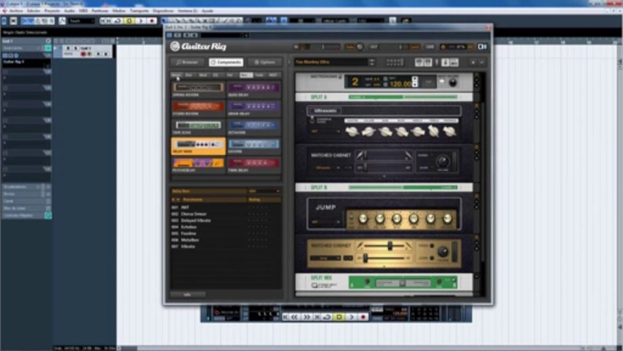Select the Studio Reverb component
This screenshot has width=623, height=351.
[198, 108]
